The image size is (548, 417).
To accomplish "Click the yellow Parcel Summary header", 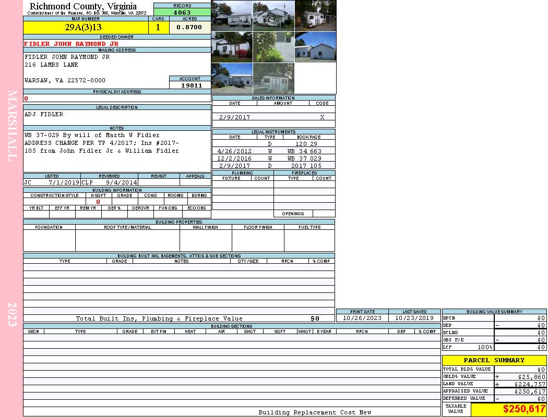I will pyautogui.click(x=494, y=360).
